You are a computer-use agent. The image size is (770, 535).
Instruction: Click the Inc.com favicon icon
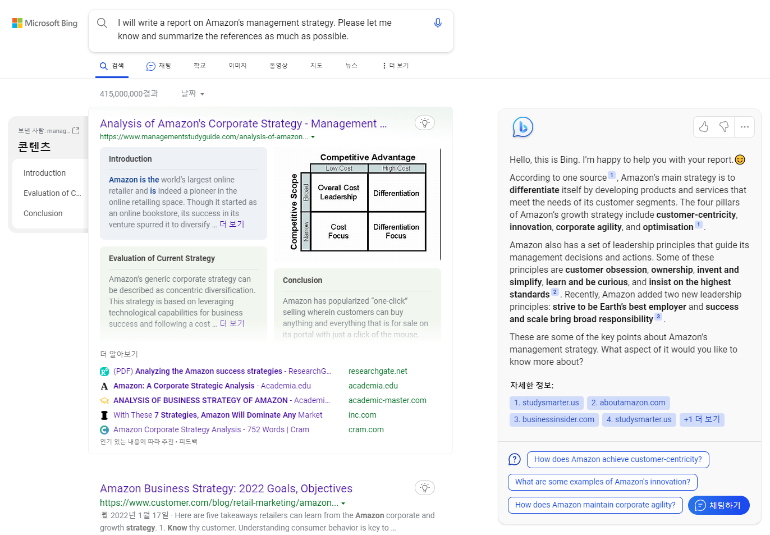(x=104, y=415)
